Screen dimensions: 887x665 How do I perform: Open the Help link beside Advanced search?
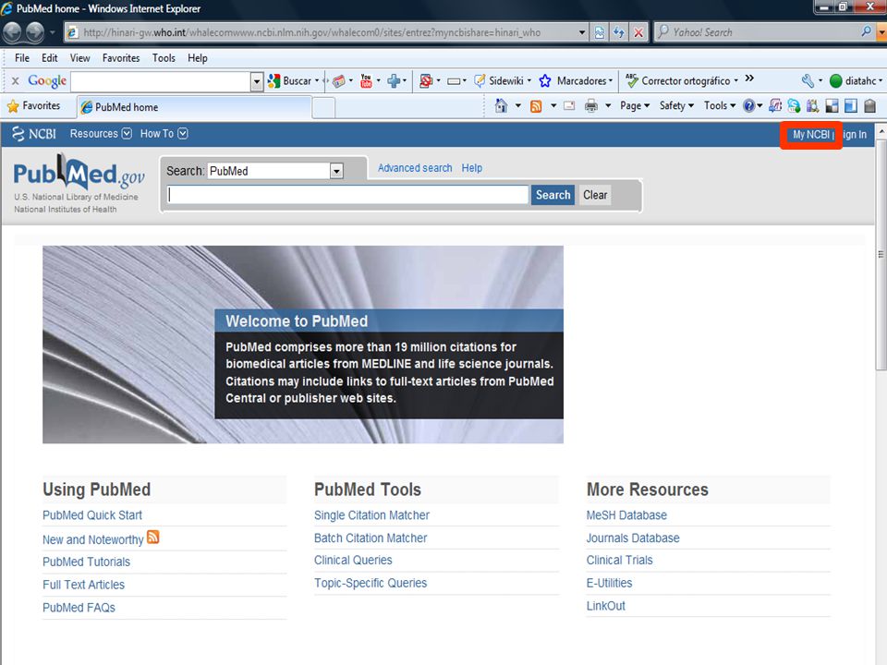[x=472, y=168]
